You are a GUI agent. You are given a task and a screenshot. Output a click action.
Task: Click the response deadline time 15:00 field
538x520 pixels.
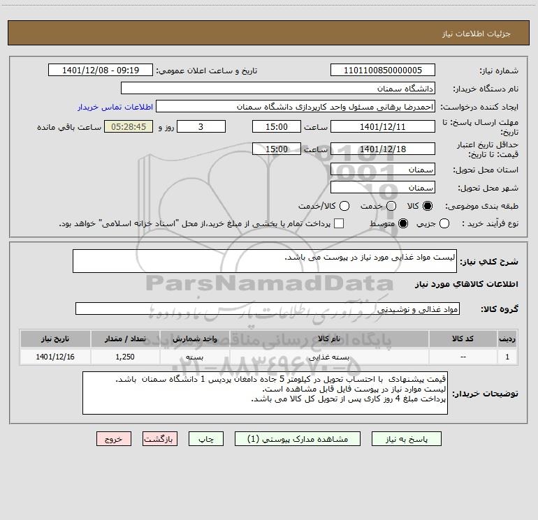coord(277,126)
